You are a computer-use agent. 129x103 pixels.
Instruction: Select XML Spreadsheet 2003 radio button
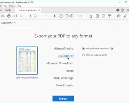pos(83,55)
